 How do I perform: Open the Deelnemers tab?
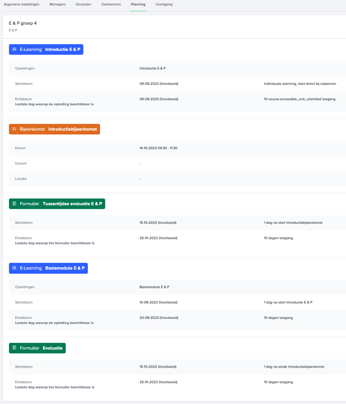pos(111,4)
